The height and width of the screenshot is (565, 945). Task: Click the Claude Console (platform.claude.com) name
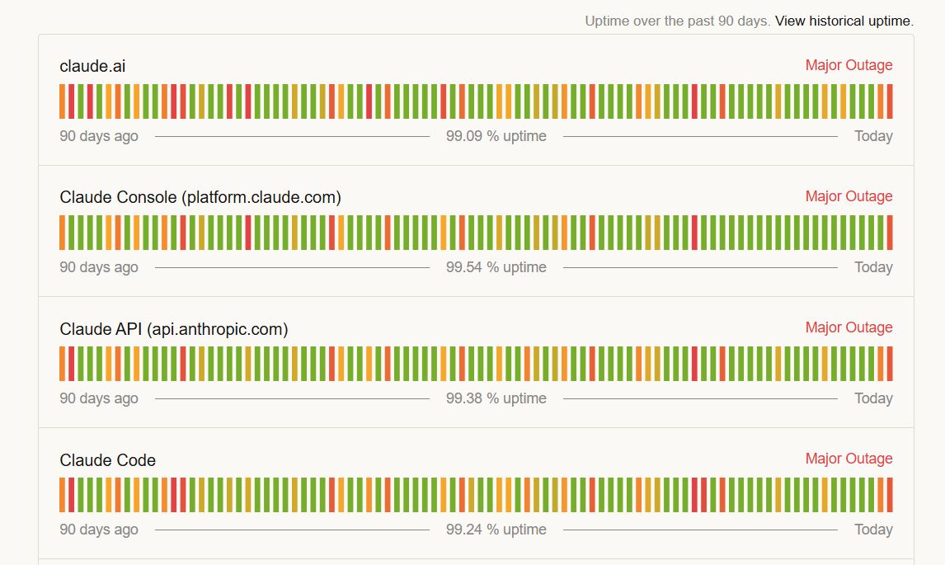point(200,197)
